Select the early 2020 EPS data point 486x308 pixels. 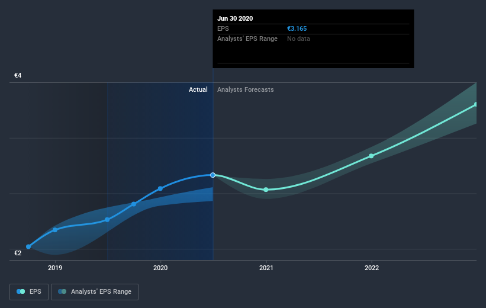click(160, 188)
